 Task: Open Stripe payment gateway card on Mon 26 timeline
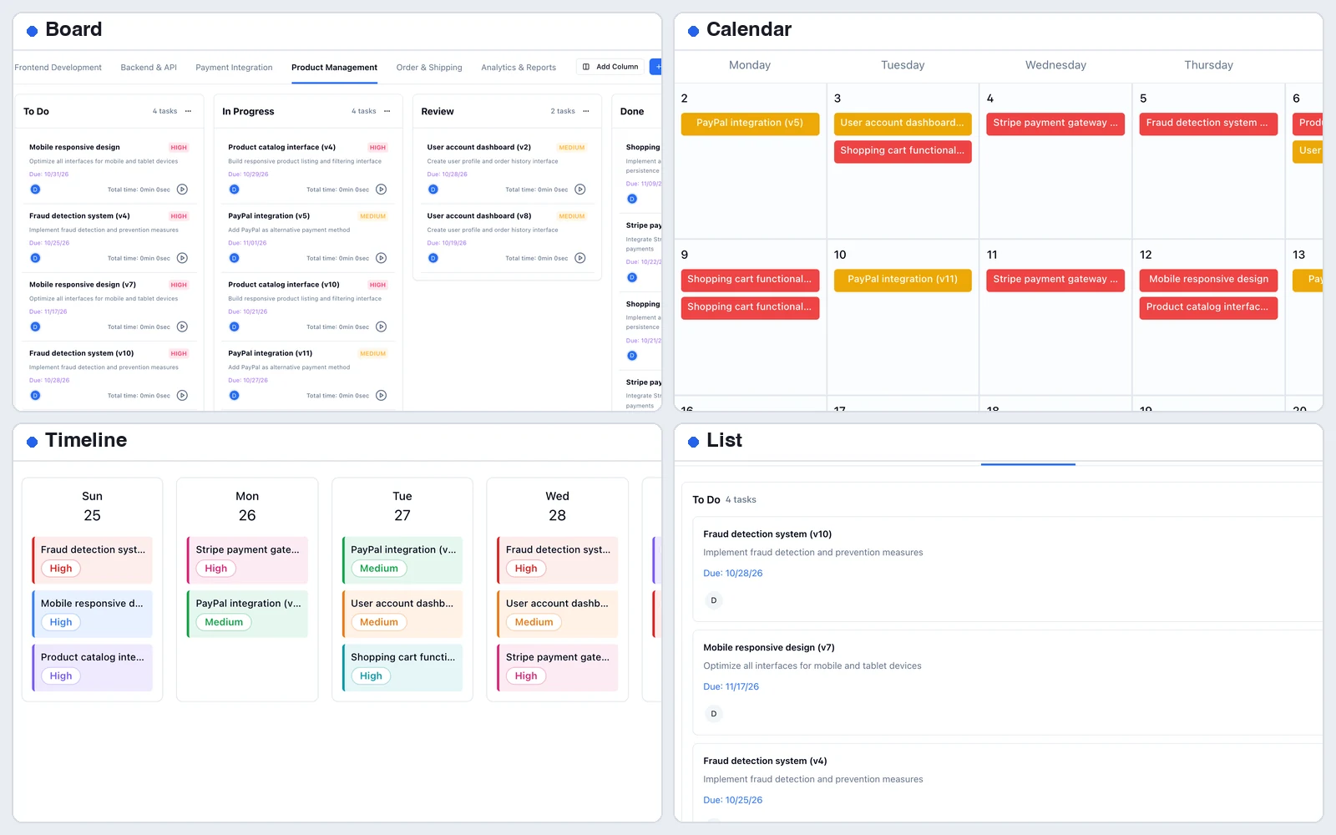click(247, 559)
